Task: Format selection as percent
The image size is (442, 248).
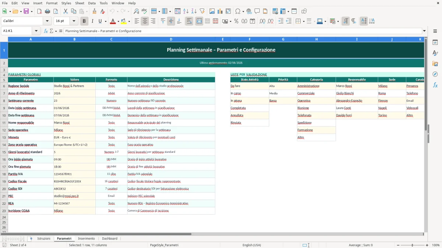Action: coord(236,21)
